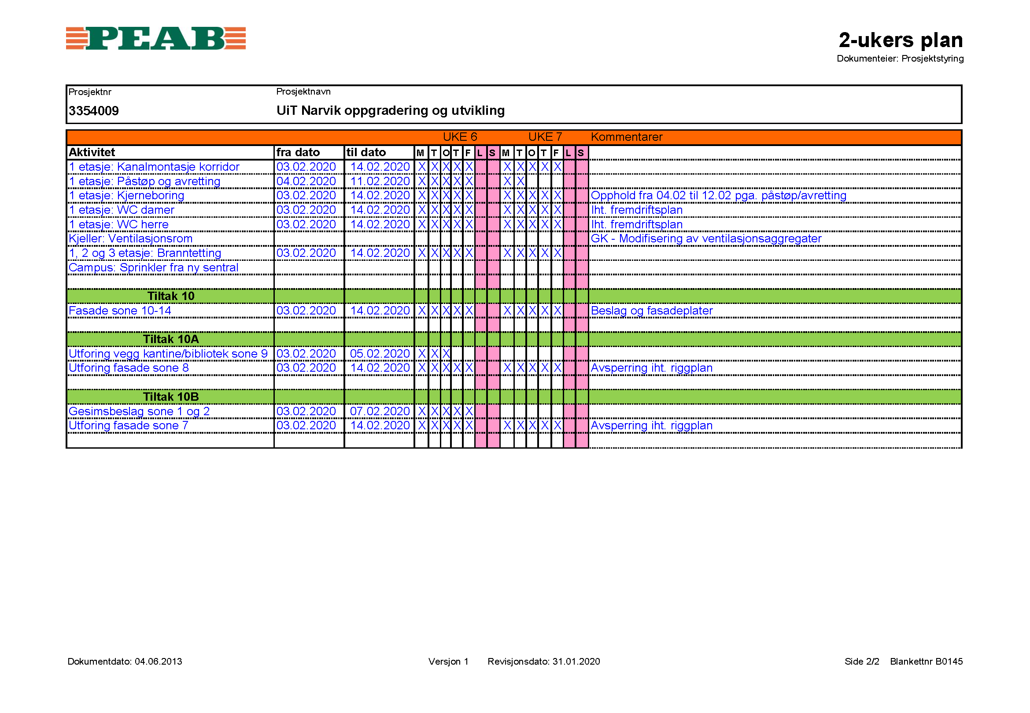Click the Tiltak 10B section header

(170, 397)
